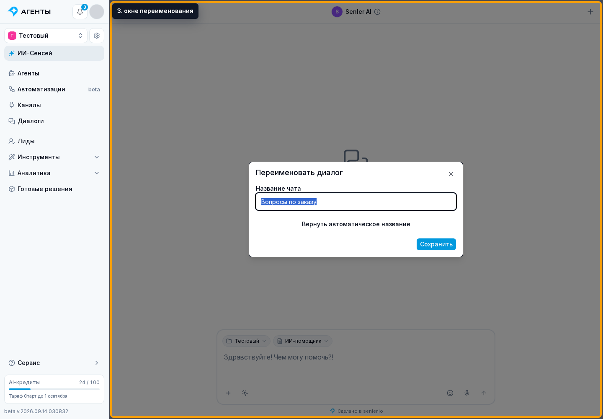Click the send arrow icon

point(484,393)
